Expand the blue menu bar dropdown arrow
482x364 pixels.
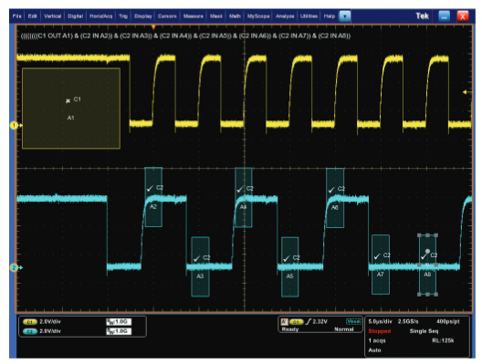[344, 16]
